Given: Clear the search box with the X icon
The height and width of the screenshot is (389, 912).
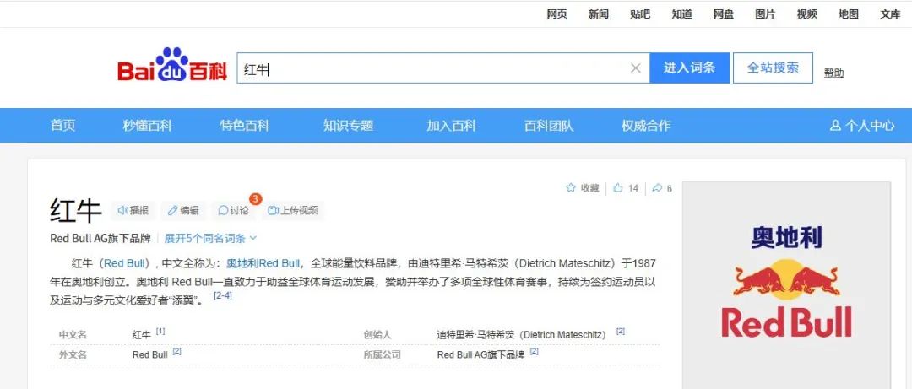Looking at the screenshot, I should click(636, 68).
